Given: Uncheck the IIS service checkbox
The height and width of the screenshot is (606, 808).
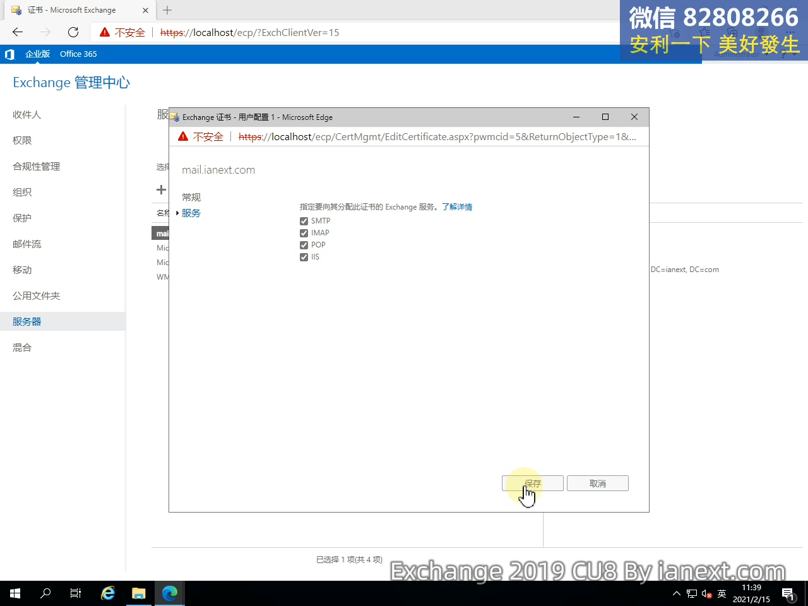Looking at the screenshot, I should [304, 257].
